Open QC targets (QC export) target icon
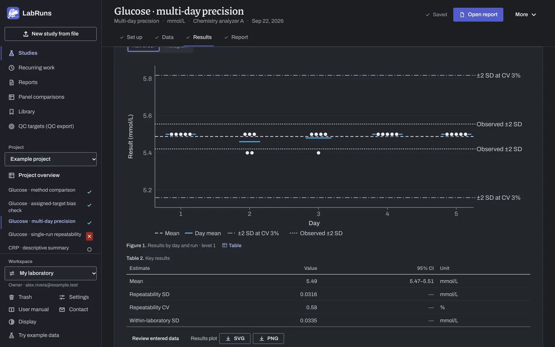Screen dimensions: 555x347 pos(12,126)
